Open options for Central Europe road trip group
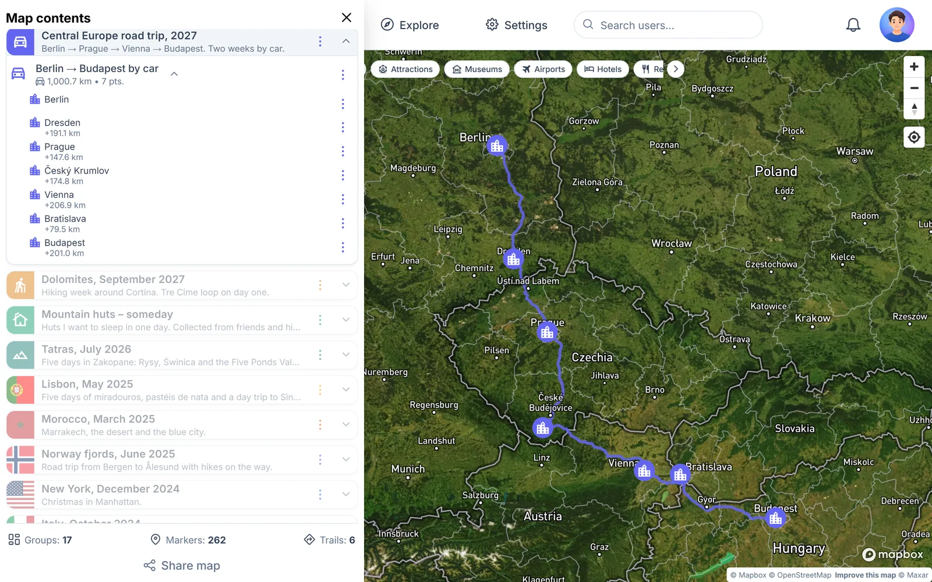 pyautogui.click(x=320, y=41)
